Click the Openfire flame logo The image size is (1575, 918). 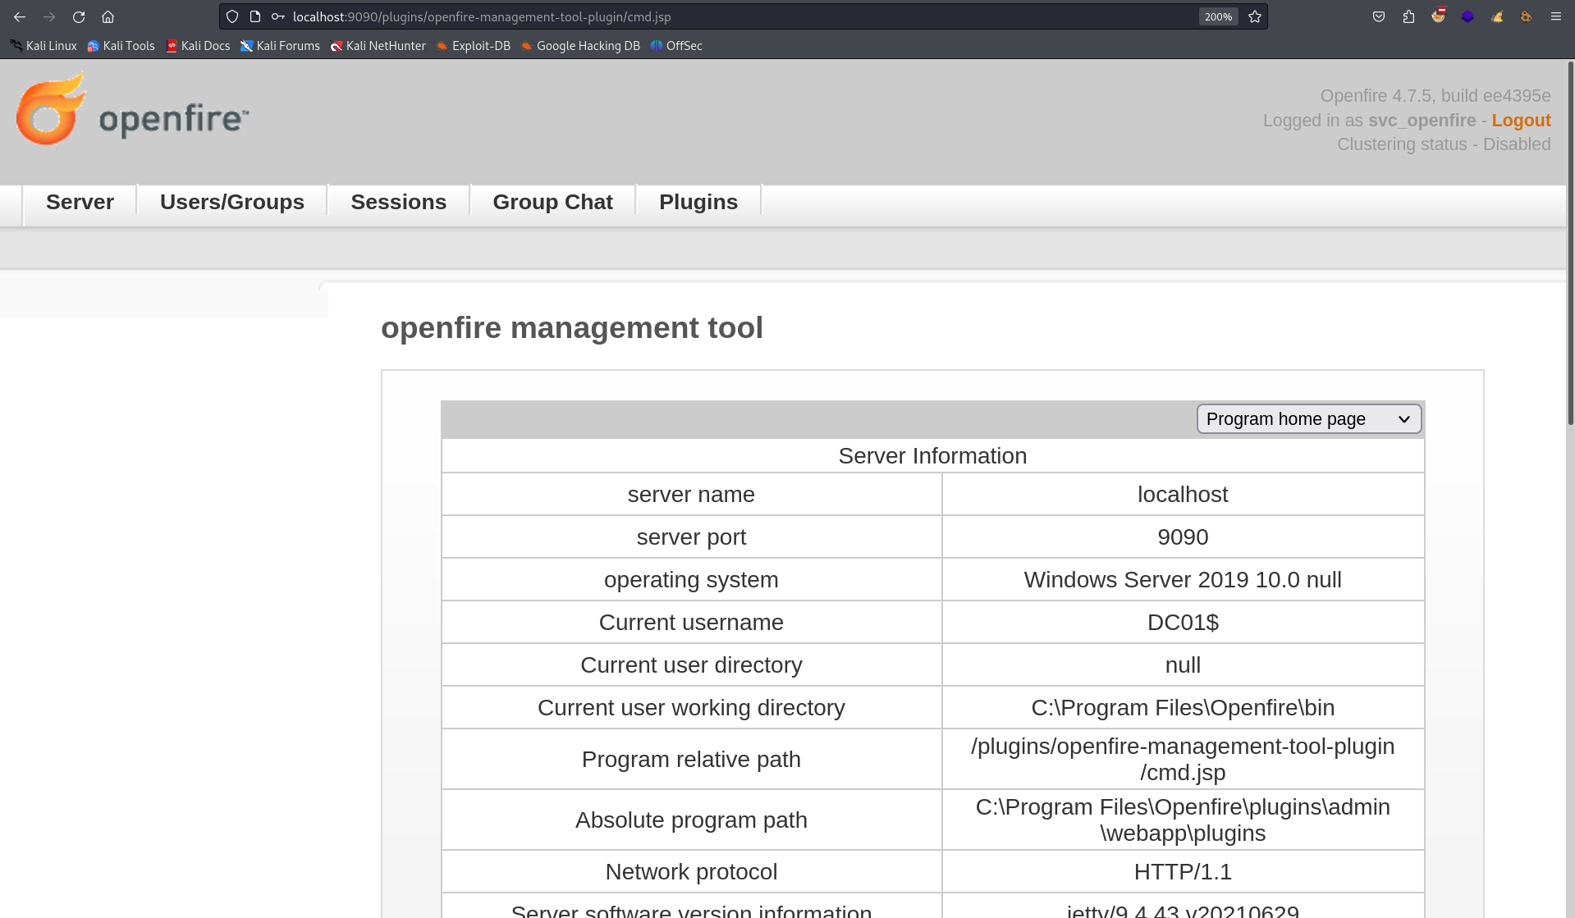tap(51, 108)
